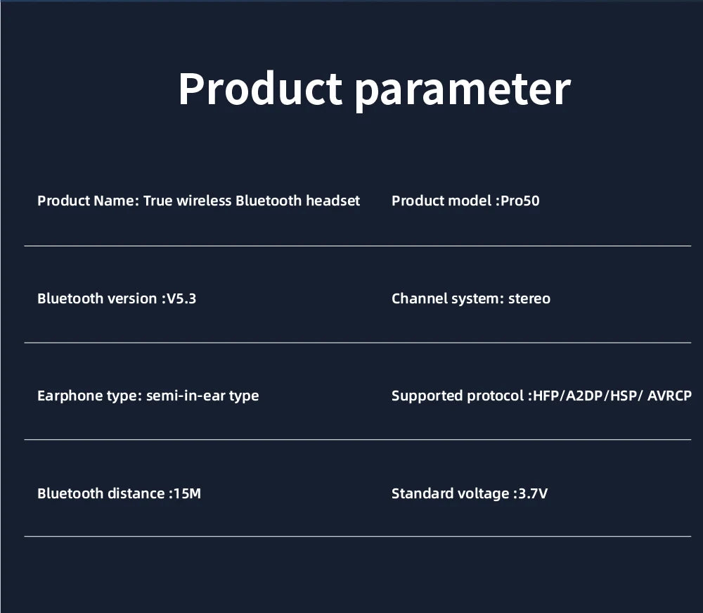Click the Channel system stereo entry

pyautogui.click(x=471, y=299)
